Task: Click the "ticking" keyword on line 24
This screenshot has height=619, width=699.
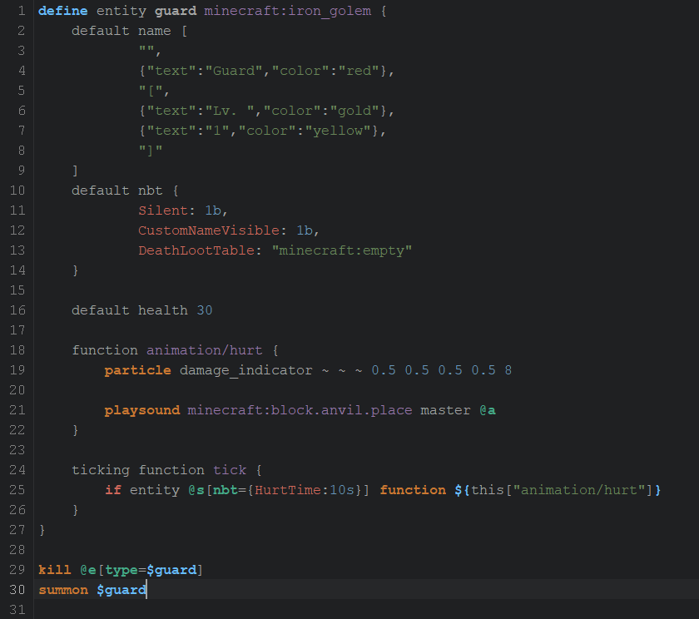Action: click(x=101, y=470)
